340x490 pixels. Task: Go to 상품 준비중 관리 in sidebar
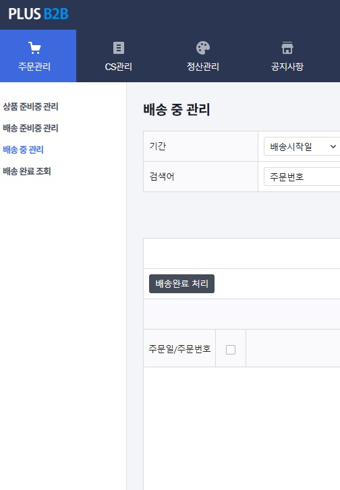pyautogui.click(x=30, y=106)
